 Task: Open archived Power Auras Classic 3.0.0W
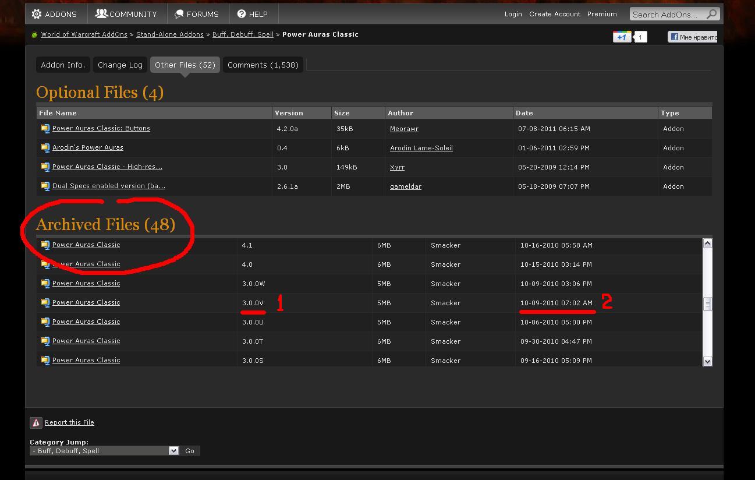[86, 283]
